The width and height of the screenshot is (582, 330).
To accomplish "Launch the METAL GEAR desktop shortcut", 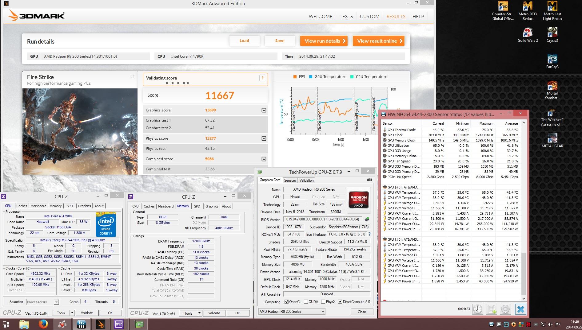I will click(552, 141).
